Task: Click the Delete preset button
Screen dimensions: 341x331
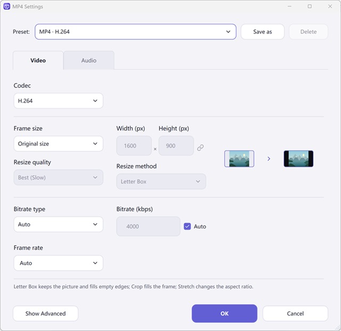Action: 308,32
